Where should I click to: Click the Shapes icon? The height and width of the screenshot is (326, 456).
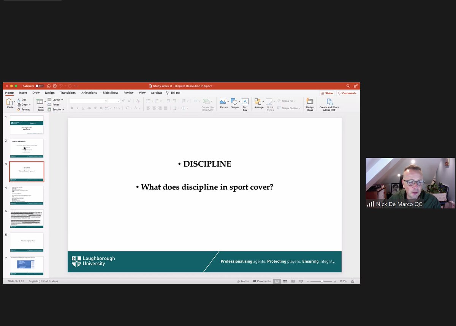[x=234, y=101]
